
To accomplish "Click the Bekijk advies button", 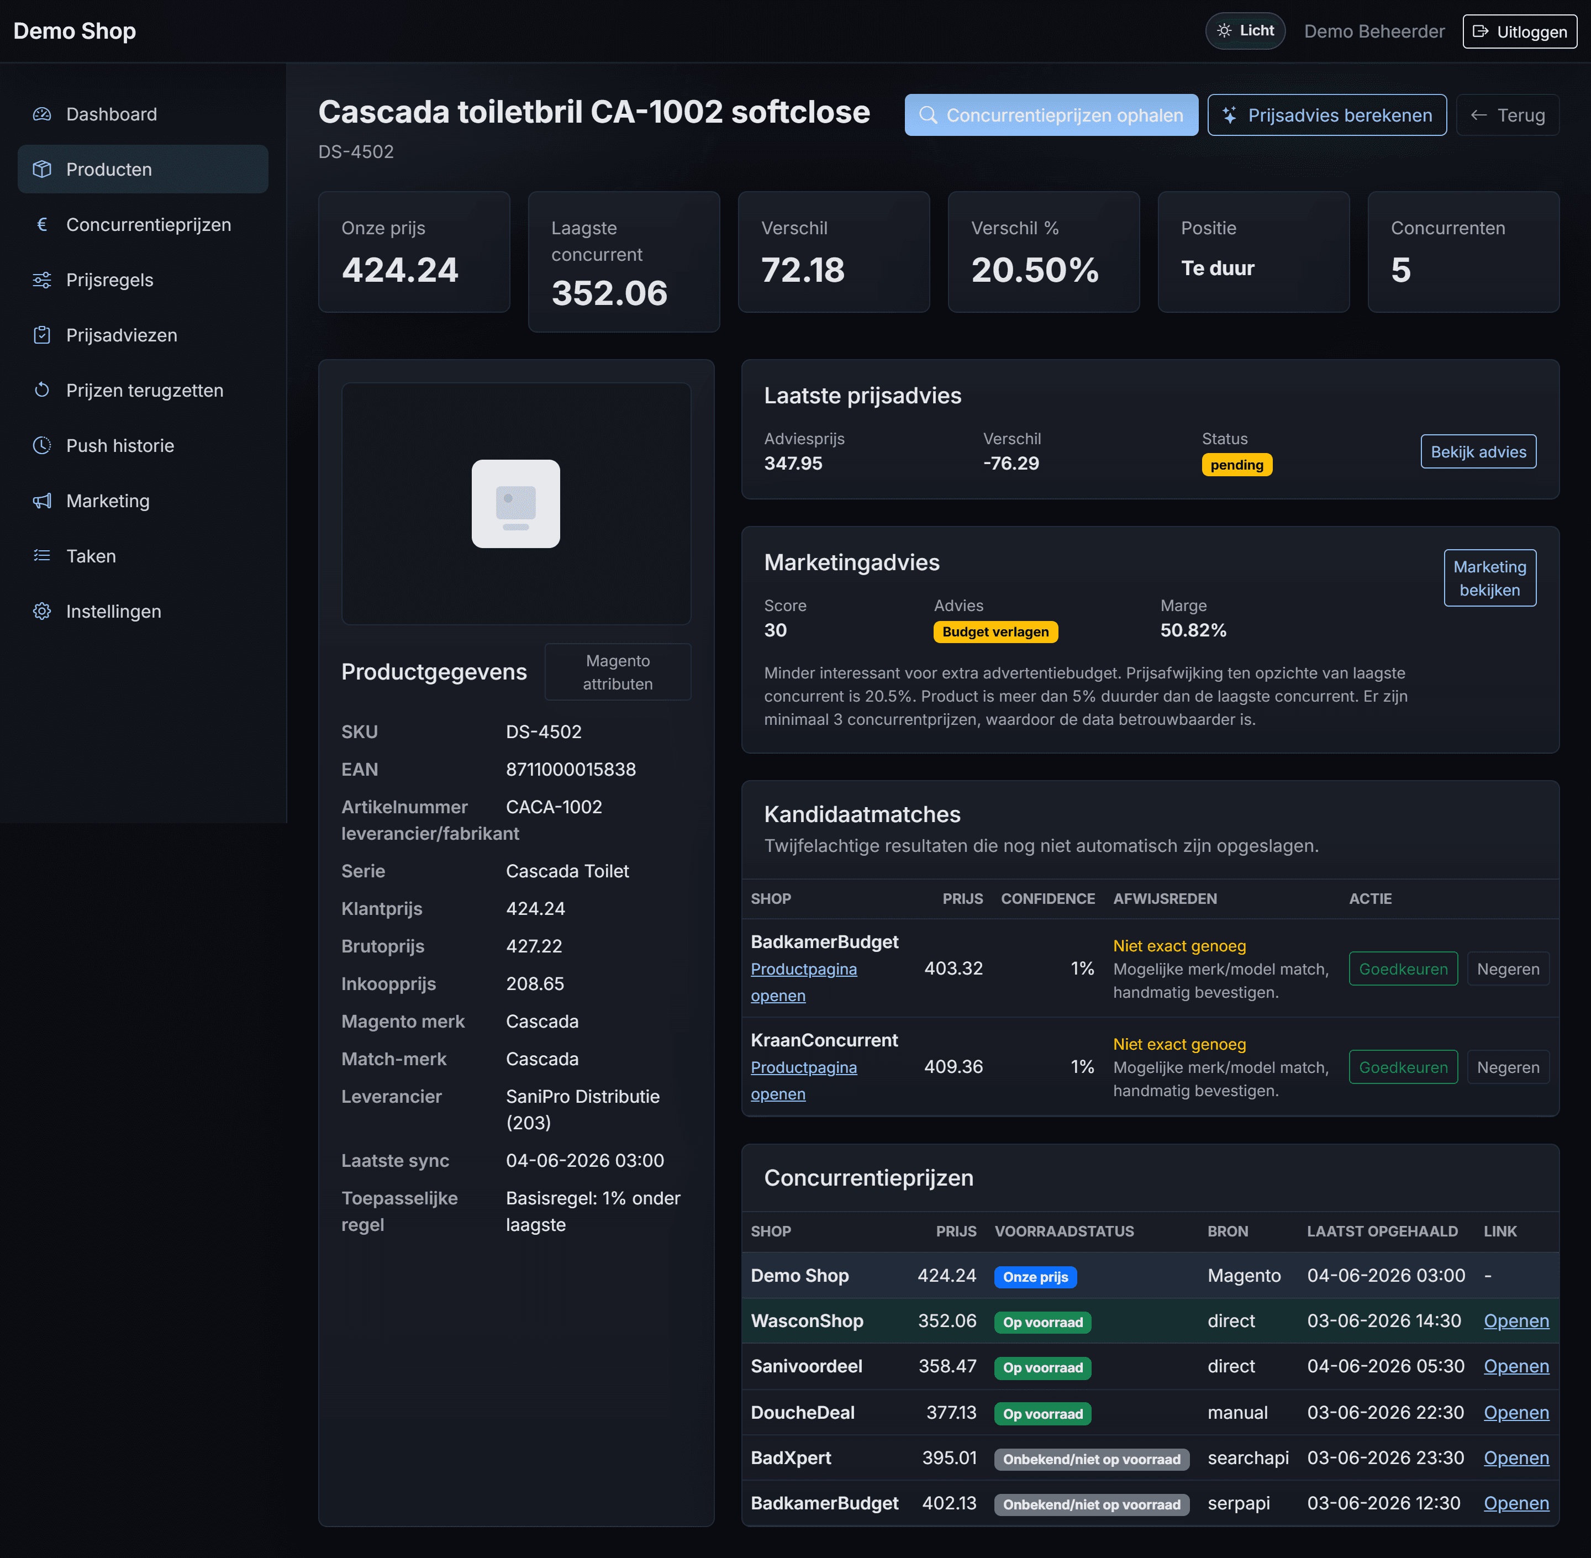I will (1478, 452).
